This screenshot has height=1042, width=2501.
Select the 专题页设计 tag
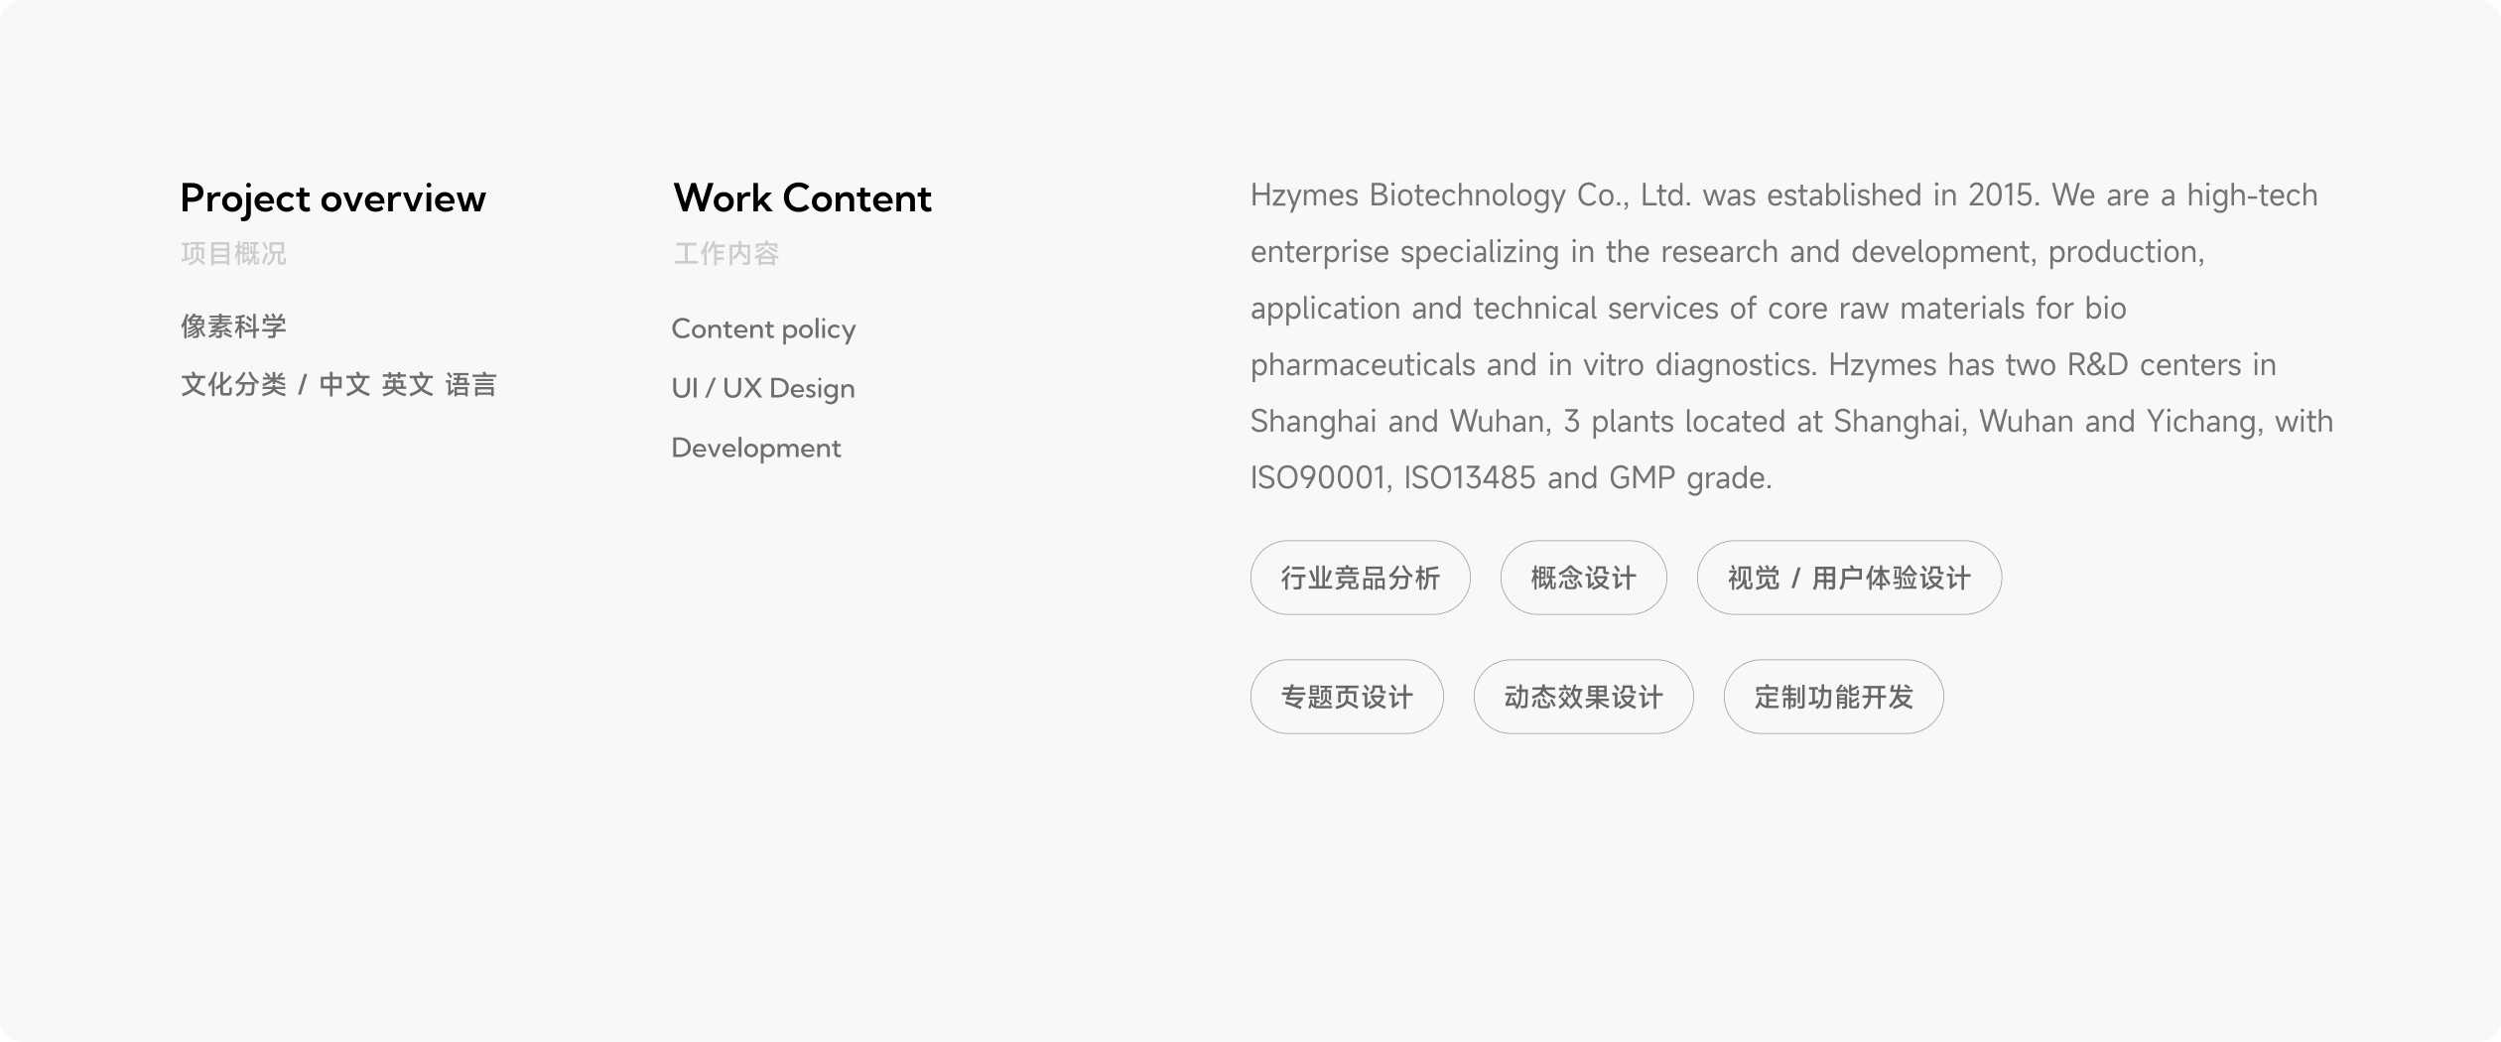[1346, 697]
